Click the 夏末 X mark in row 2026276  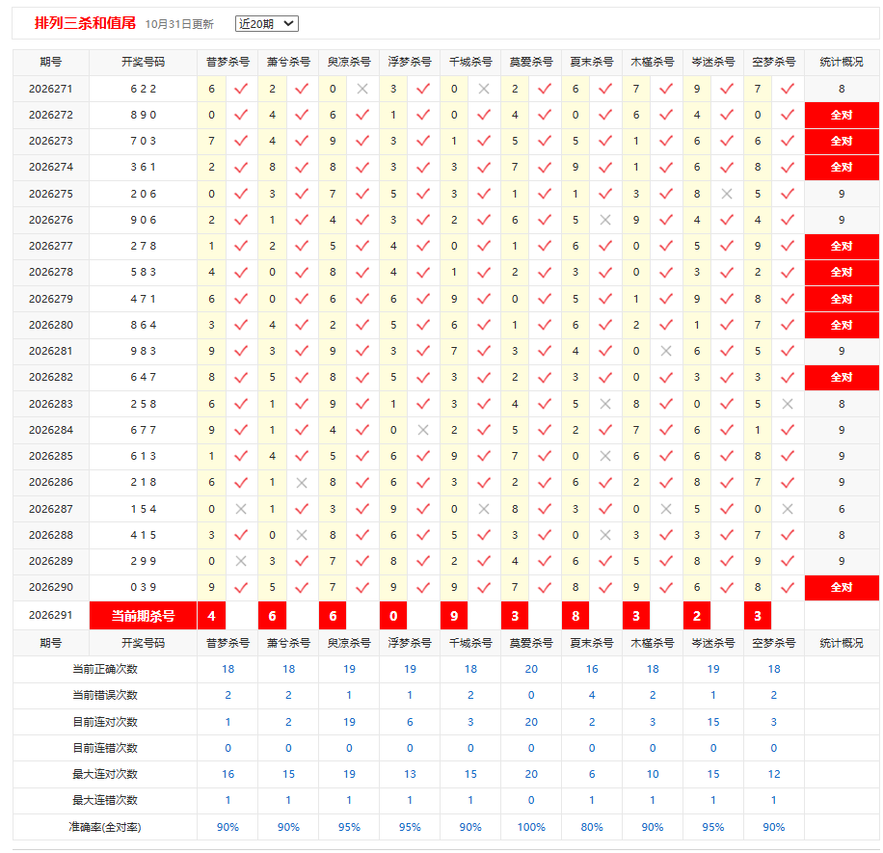pyautogui.click(x=605, y=220)
